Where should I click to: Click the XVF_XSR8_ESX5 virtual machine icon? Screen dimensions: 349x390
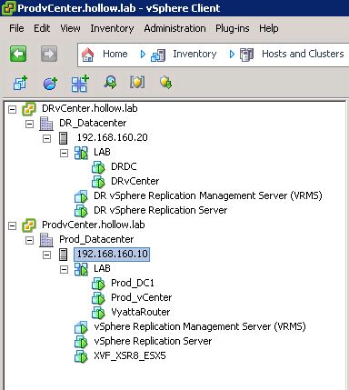click(x=81, y=356)
